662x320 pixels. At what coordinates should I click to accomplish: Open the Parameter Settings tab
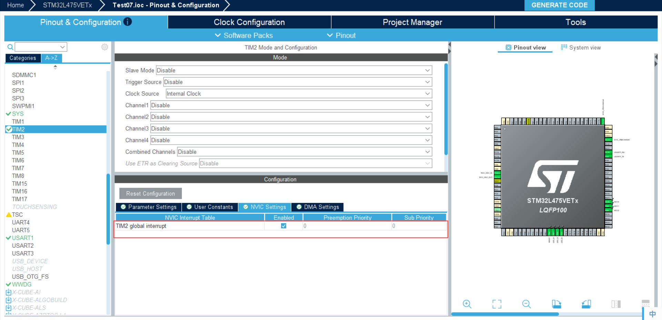[149, 207]
